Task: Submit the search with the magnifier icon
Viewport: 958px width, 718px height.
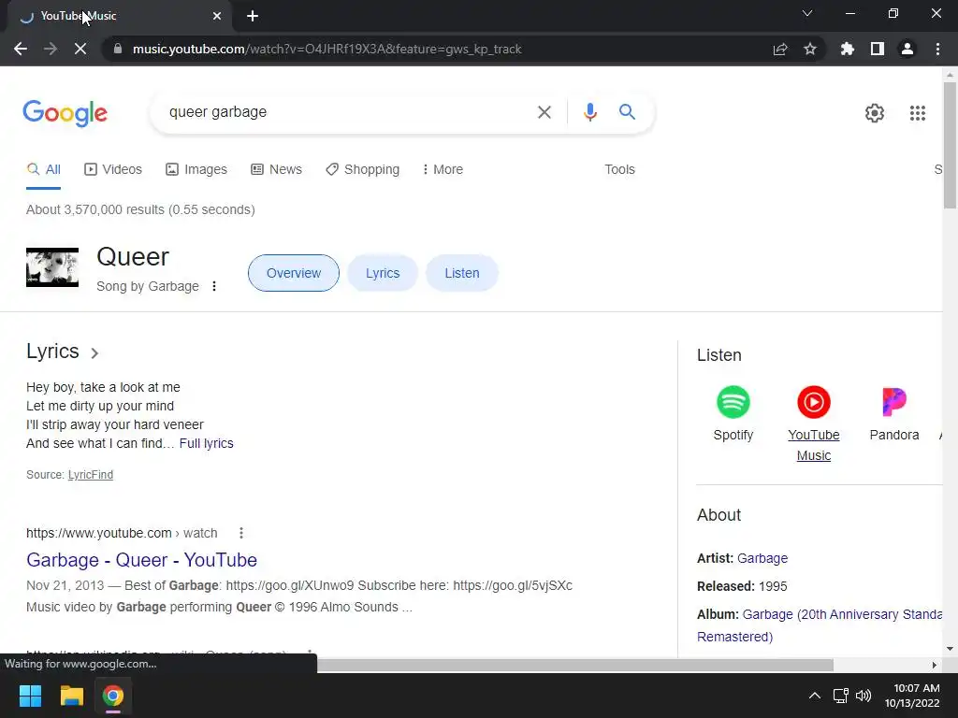Action: tap(627, 112)
